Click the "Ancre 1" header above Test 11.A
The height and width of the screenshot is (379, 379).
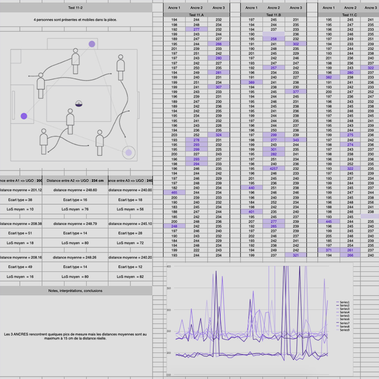174,8
